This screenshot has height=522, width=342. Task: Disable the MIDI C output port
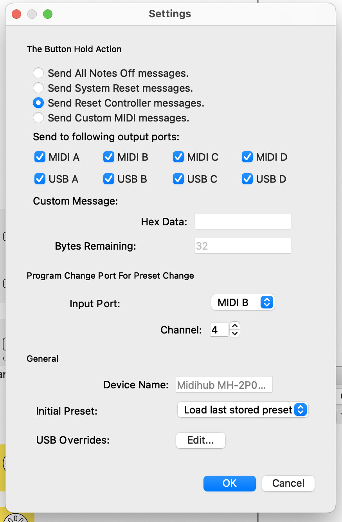pyautogui.click(x=178, y=157)
